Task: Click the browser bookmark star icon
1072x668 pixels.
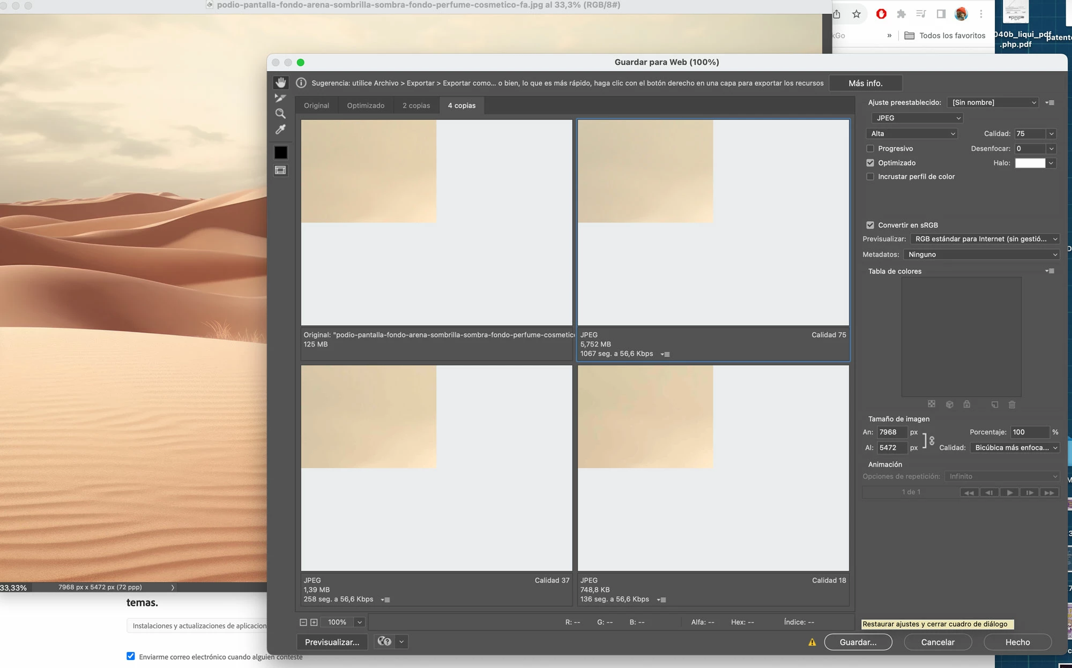Action: pos(857,14)
